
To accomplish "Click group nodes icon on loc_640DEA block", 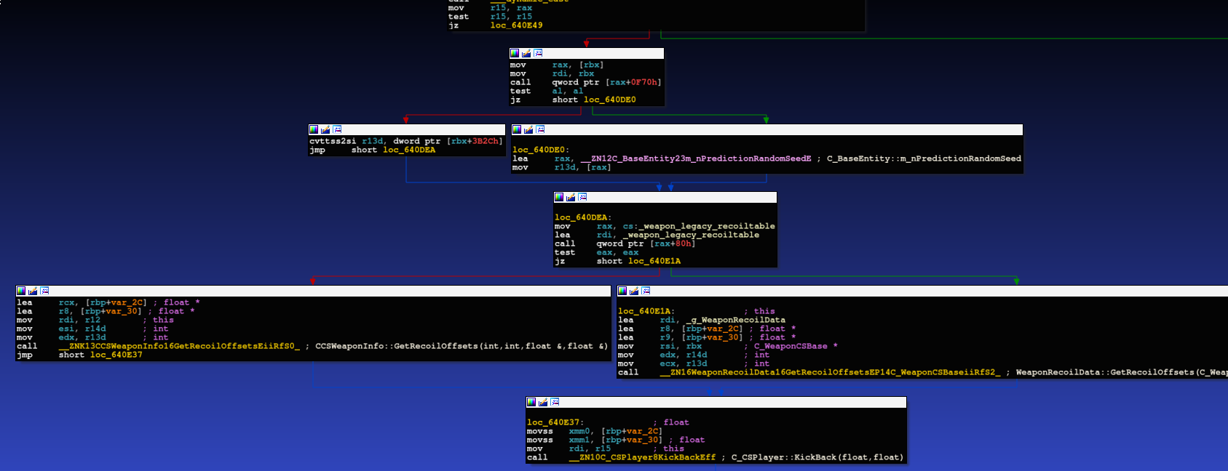I will [x=582, y=197].
